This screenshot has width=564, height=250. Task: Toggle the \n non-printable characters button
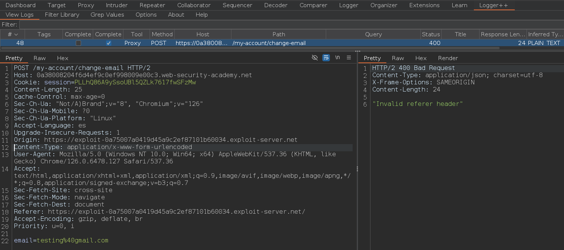coord(337,57)
